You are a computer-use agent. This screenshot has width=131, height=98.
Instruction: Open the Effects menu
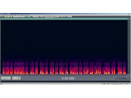pos(8,15)
